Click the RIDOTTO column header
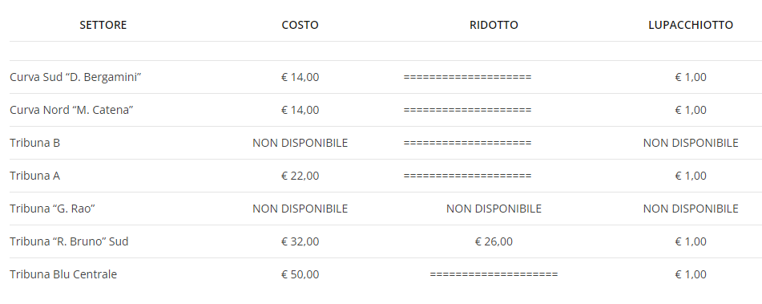The width and height of the screenshot is (762, 304). tap(494, 25)
